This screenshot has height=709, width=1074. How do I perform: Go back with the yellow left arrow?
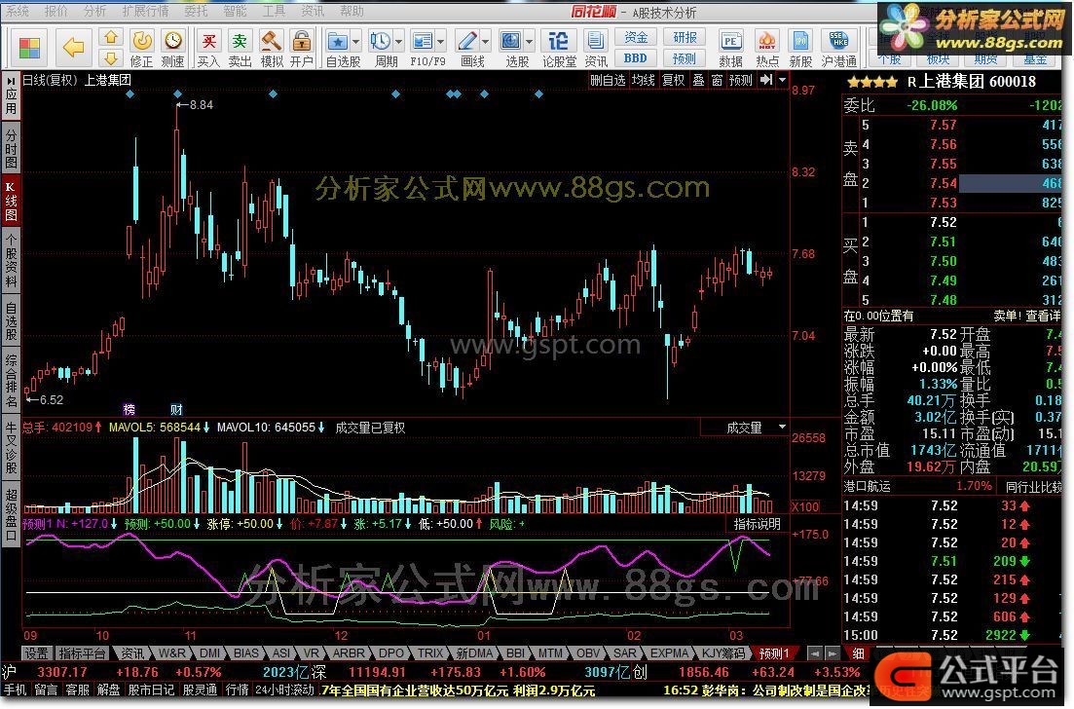coord(73,48)
